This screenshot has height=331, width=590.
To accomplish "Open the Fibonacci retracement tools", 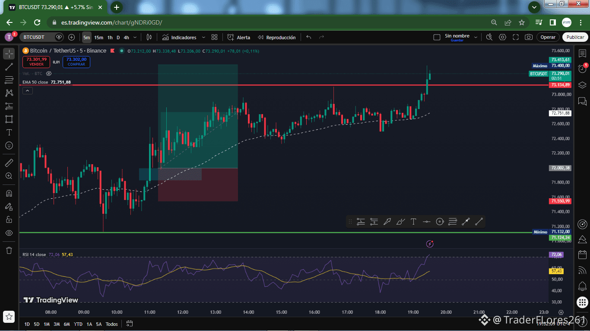I will coord(9,80).
